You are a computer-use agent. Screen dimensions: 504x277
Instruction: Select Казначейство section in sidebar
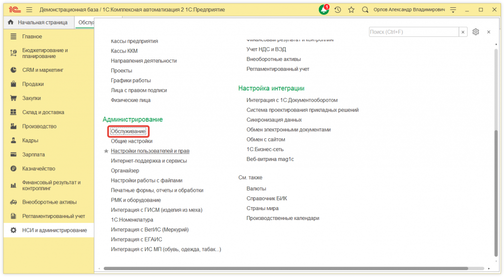tap(38, 169)
